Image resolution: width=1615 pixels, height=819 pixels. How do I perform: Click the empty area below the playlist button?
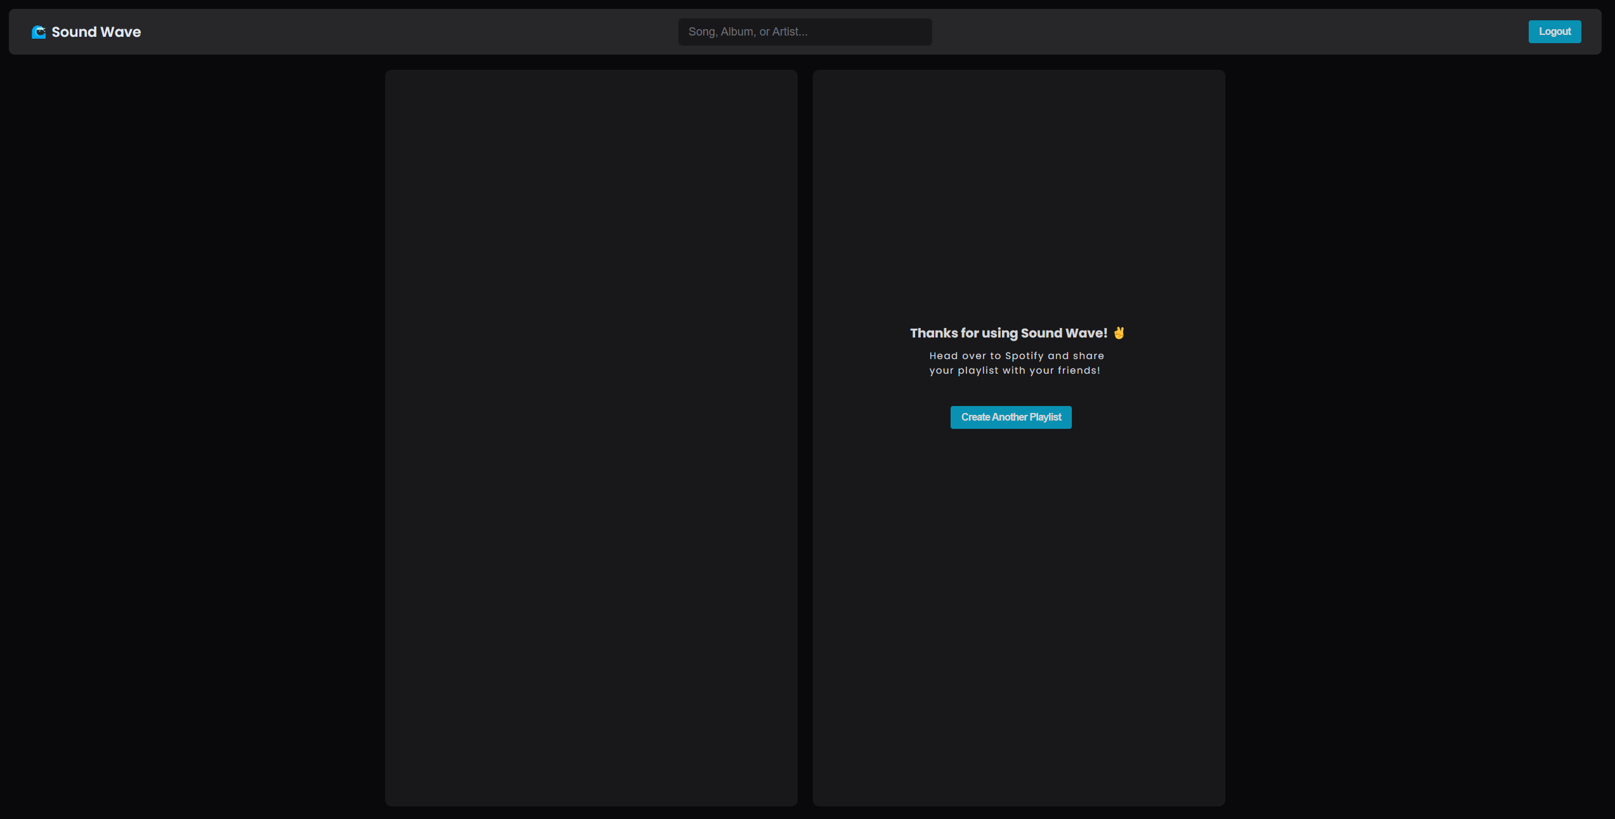point(1018,603)
